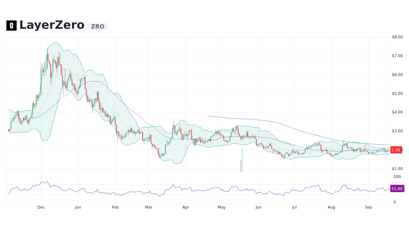Click the $4.00 price axis label

(397, 112)
